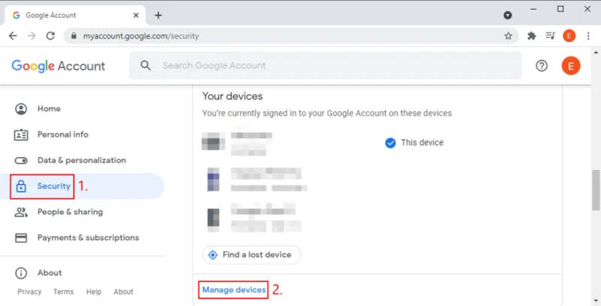Click the text about currently signed in devices

(327, 114)
